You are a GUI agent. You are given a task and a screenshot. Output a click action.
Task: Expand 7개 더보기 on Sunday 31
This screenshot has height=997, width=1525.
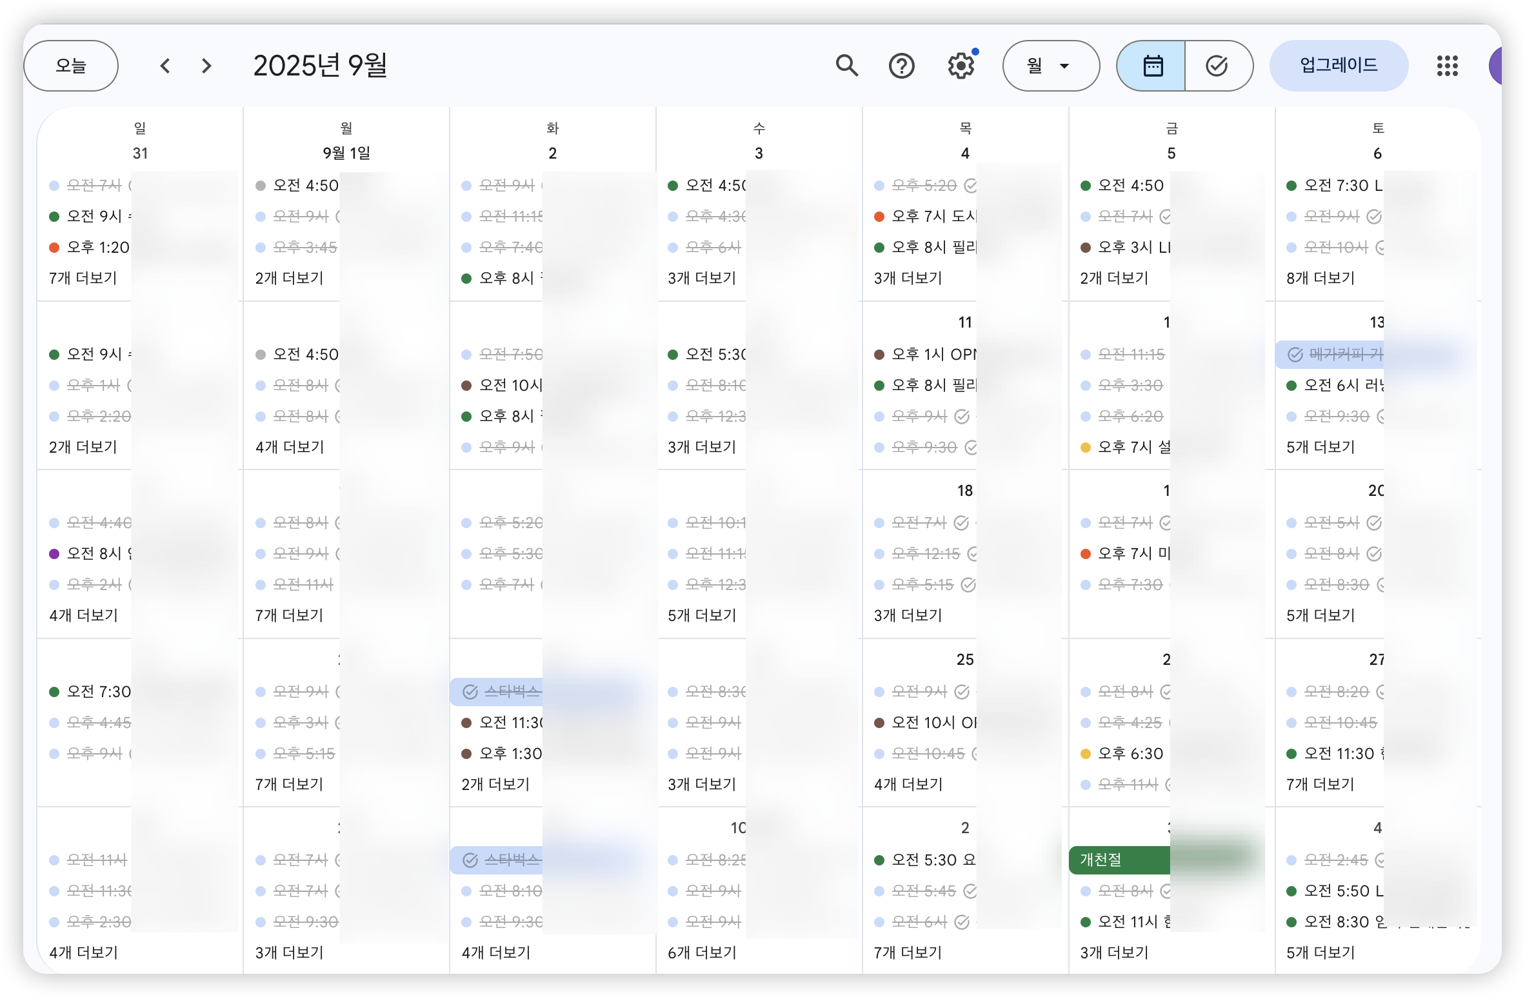click(x=83, y=278)
